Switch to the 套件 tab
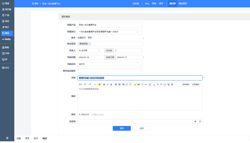 click(x=161, y=3)
